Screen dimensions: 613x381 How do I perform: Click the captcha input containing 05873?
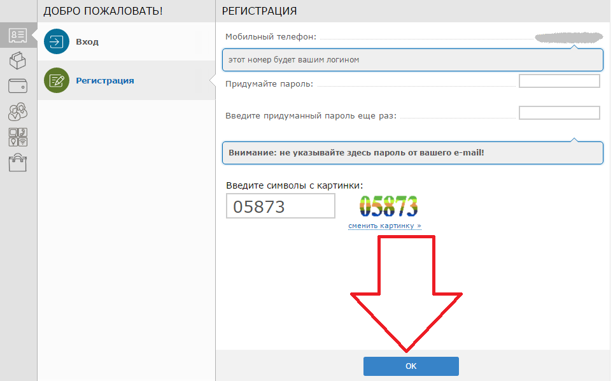281,206
